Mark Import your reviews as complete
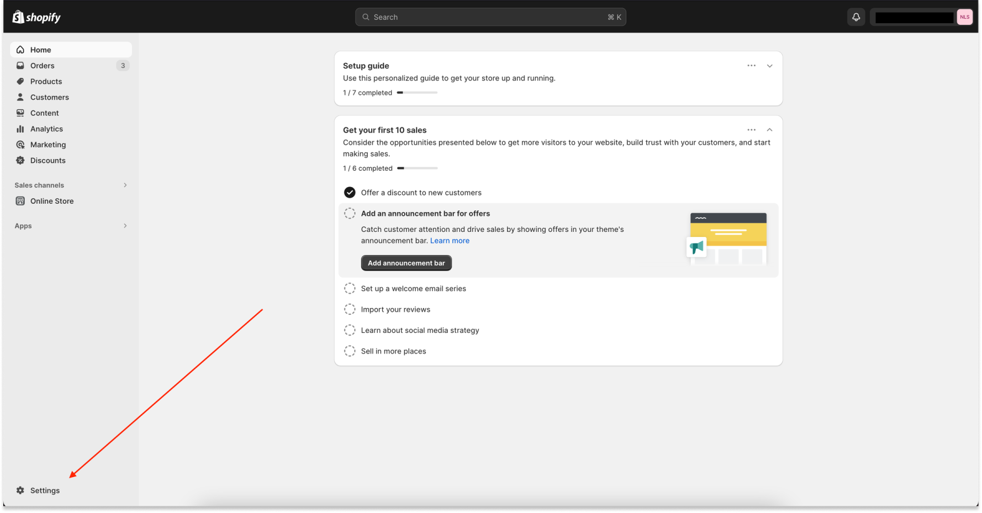The width and height of the screenshot is (982, 513). click(350, 309)
